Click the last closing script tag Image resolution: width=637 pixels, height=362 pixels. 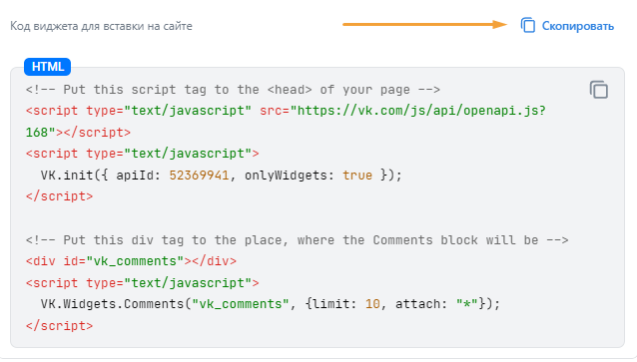pyautogui.click(x=59, y=325)
